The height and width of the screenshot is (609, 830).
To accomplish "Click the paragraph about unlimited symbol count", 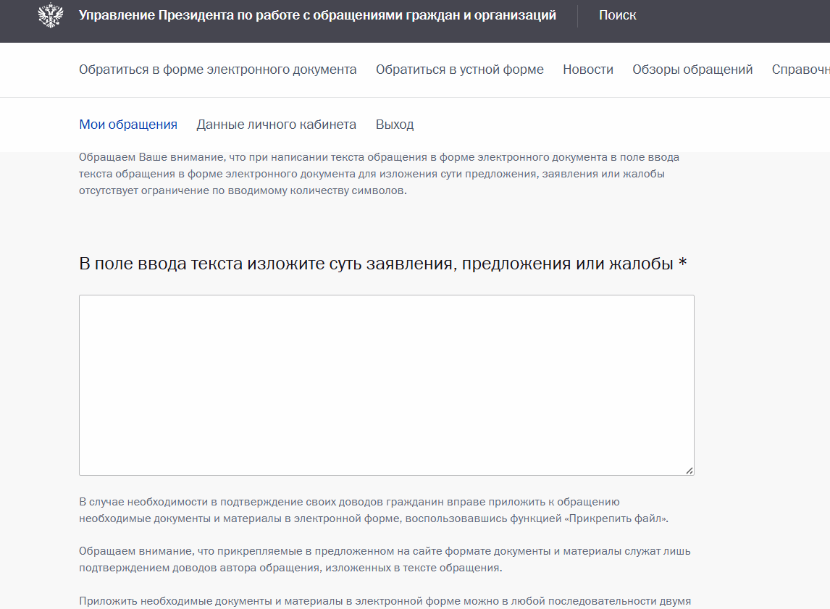I will click(379, 175).
